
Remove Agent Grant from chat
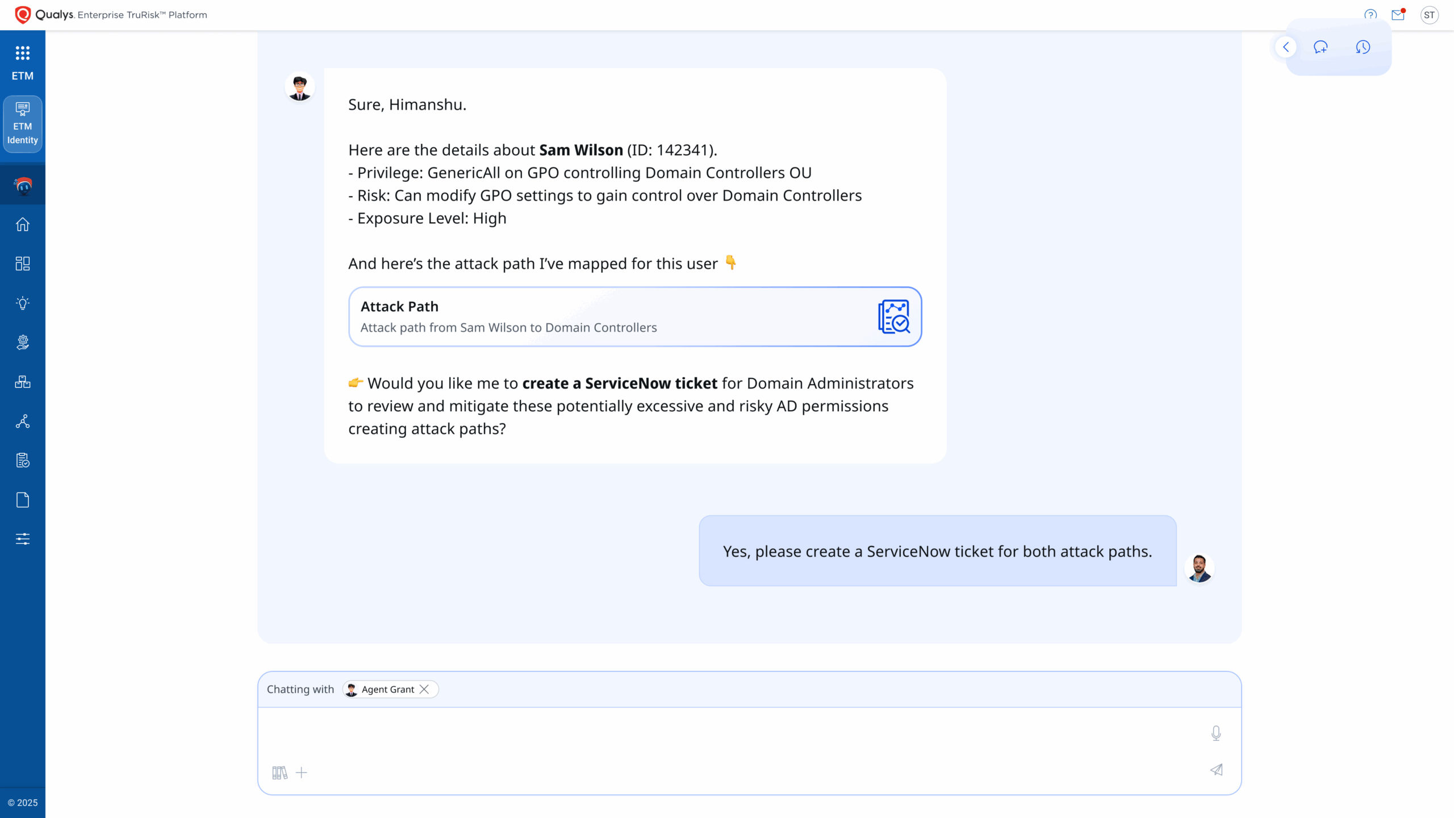click(x=424, y=689)
